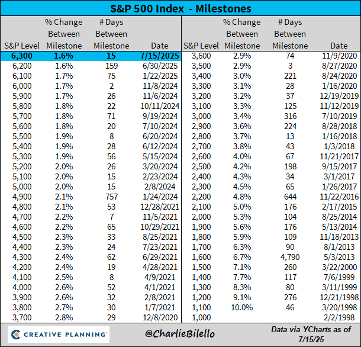This screenshot has height=347, width=361.
Task: Select the 2,500 level cell
Action: click(201, 166)
